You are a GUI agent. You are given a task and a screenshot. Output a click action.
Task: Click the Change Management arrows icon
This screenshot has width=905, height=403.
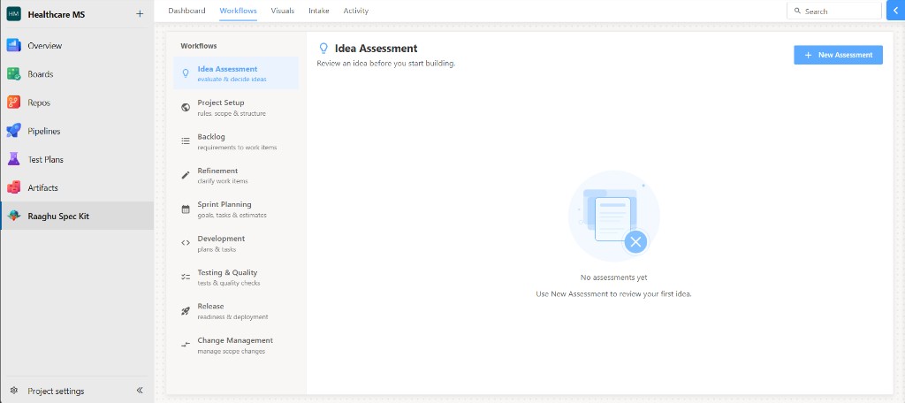(186, 345)
